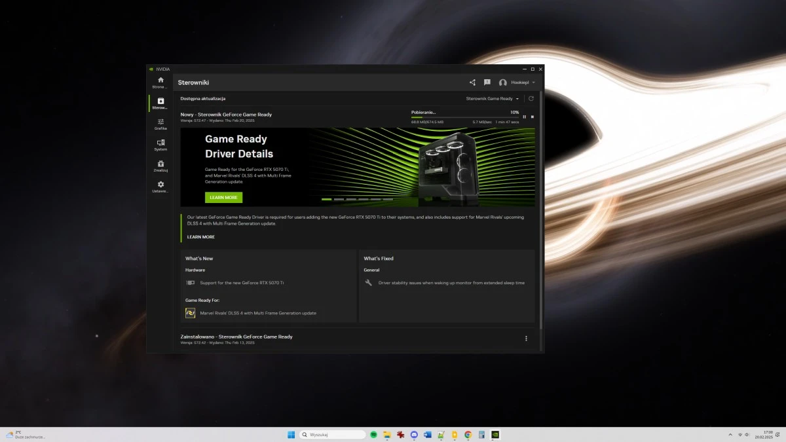Pause the driver download
The height and width of the screenshot is (442, 786).
pyautogui.click(x=525, y=117)
